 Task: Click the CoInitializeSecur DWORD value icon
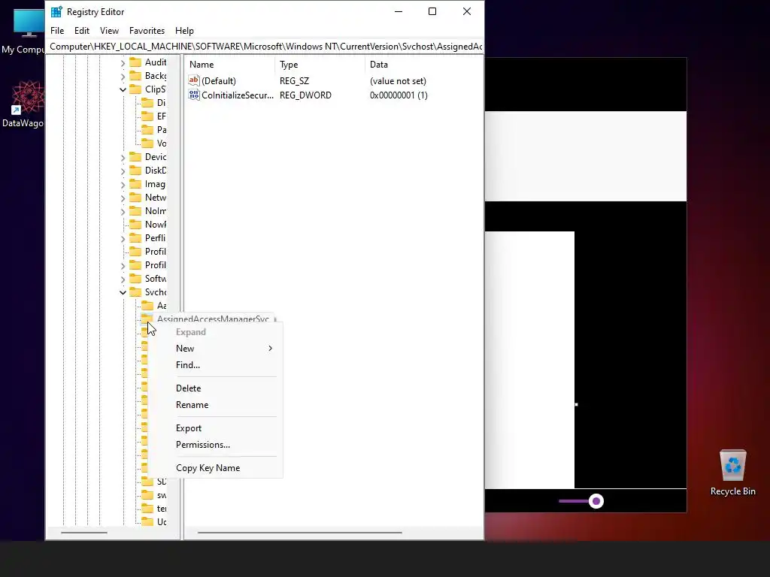click(x=194, y=95)
